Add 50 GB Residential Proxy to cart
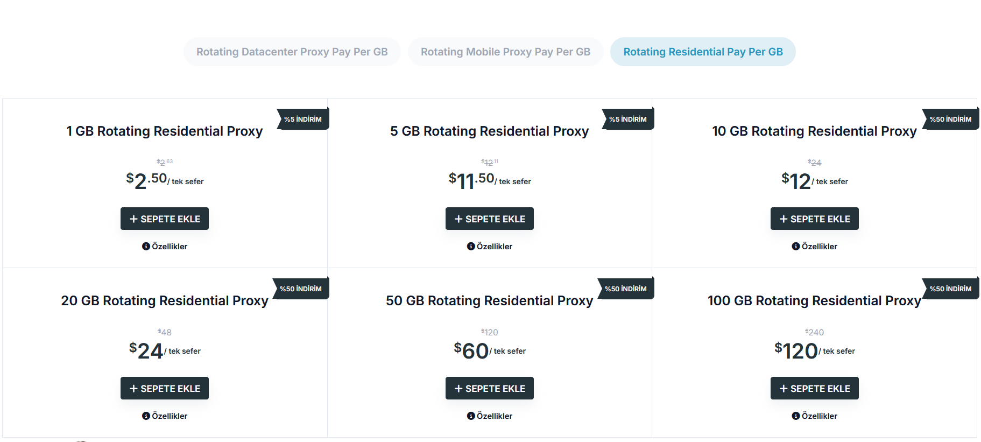The height and width of the screenshot is (442, 981). tap(490, 388)
